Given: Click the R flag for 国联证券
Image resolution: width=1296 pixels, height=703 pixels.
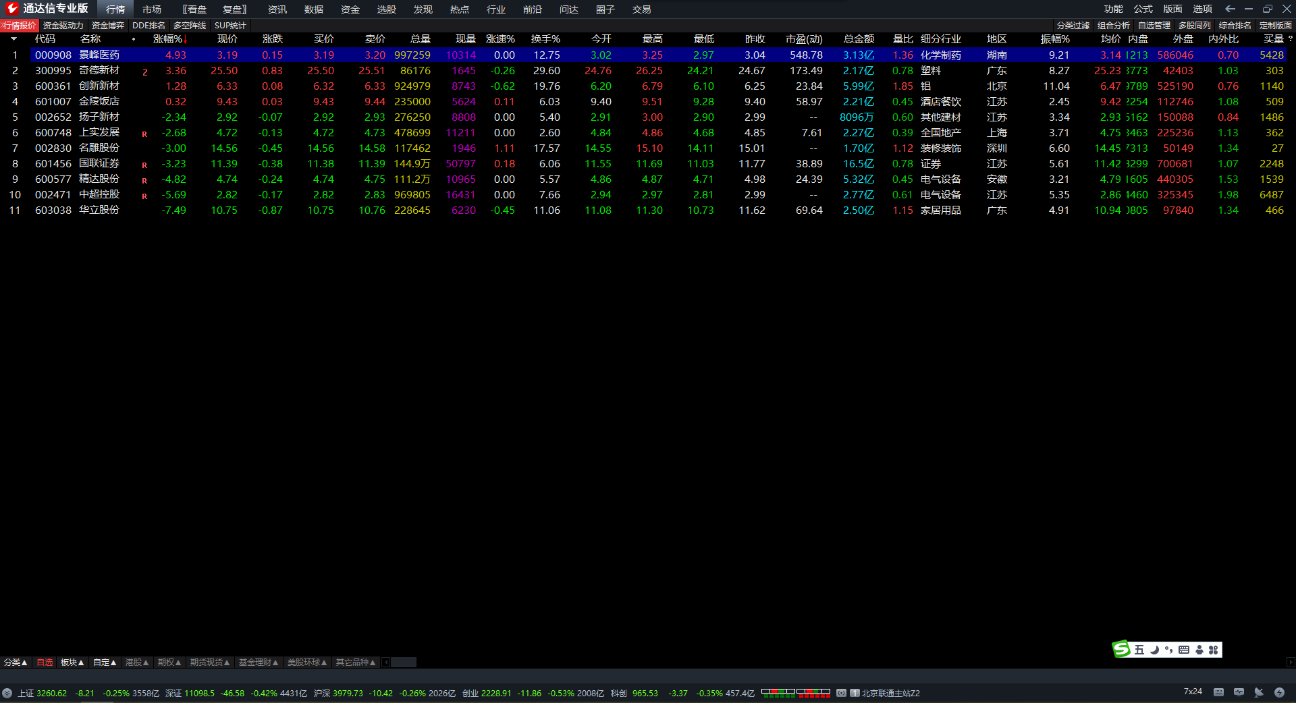Looking at the screenshot, I should coord(144,165).
